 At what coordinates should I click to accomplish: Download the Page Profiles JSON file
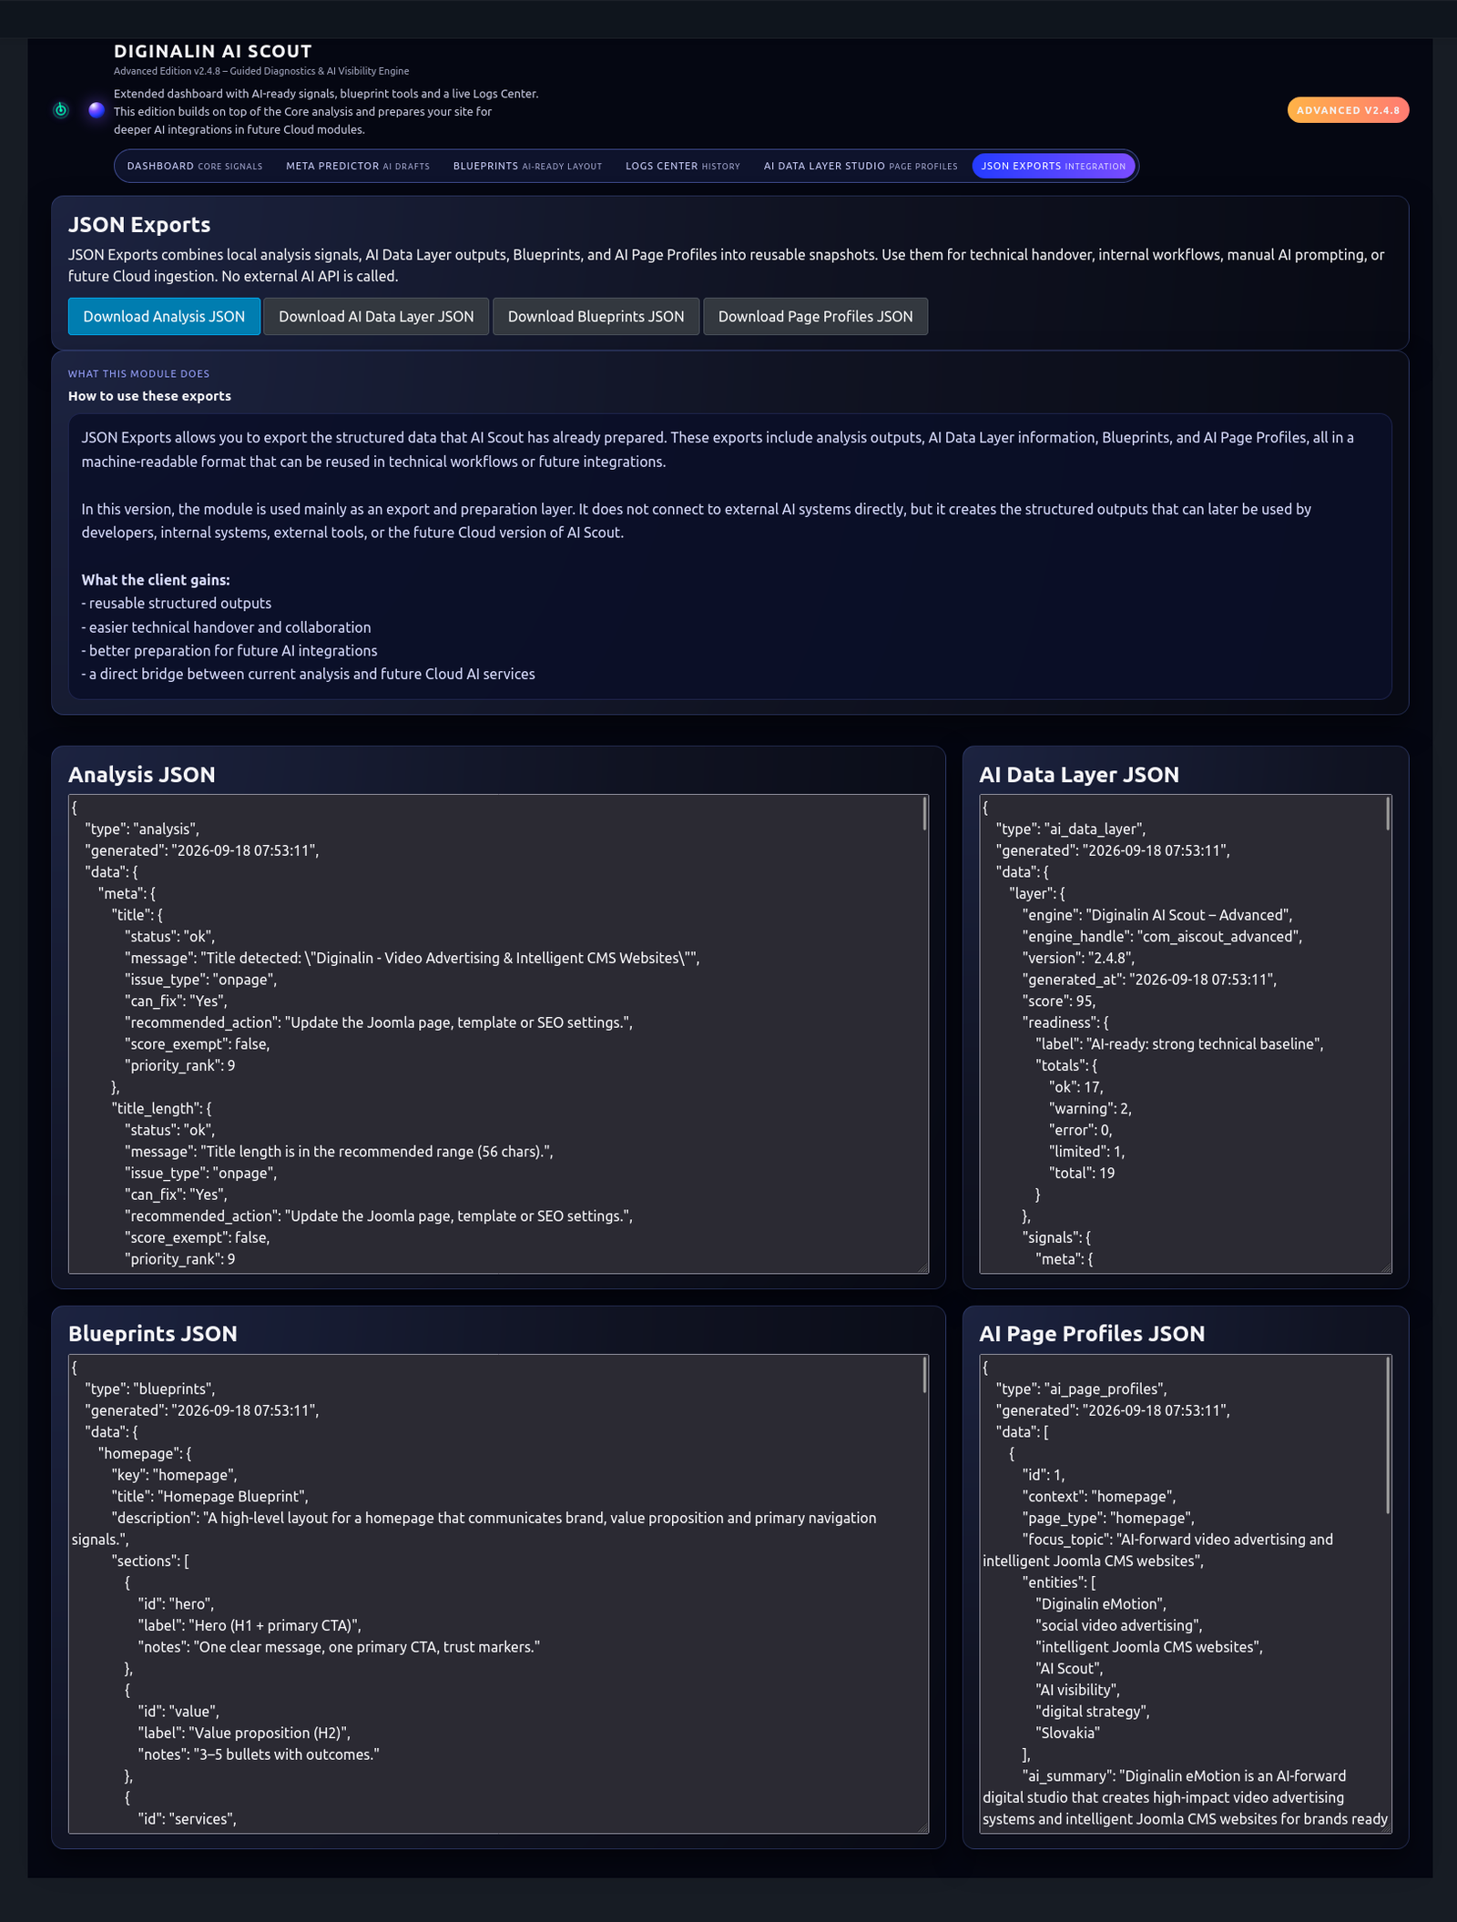[815, 316]
